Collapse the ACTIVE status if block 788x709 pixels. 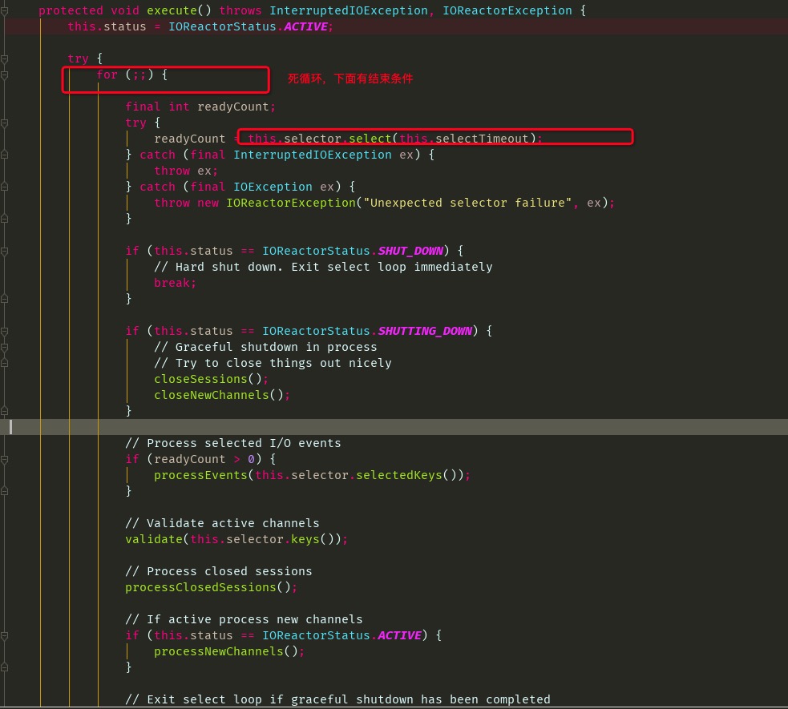(4, 634)
